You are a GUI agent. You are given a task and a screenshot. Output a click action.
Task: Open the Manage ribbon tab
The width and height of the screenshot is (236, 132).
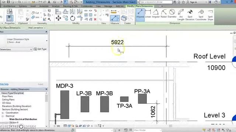pyautogui.click(x=108, y=6)
